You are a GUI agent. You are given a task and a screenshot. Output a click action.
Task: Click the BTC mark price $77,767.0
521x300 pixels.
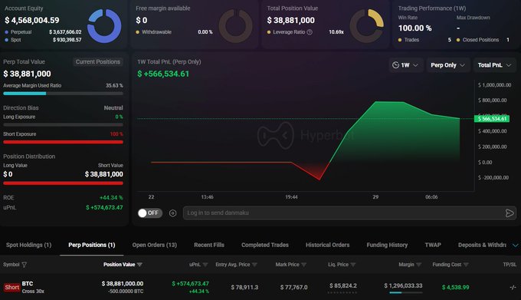293,288
